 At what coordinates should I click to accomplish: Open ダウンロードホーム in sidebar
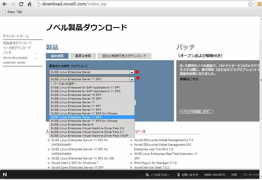coord(16,36)
